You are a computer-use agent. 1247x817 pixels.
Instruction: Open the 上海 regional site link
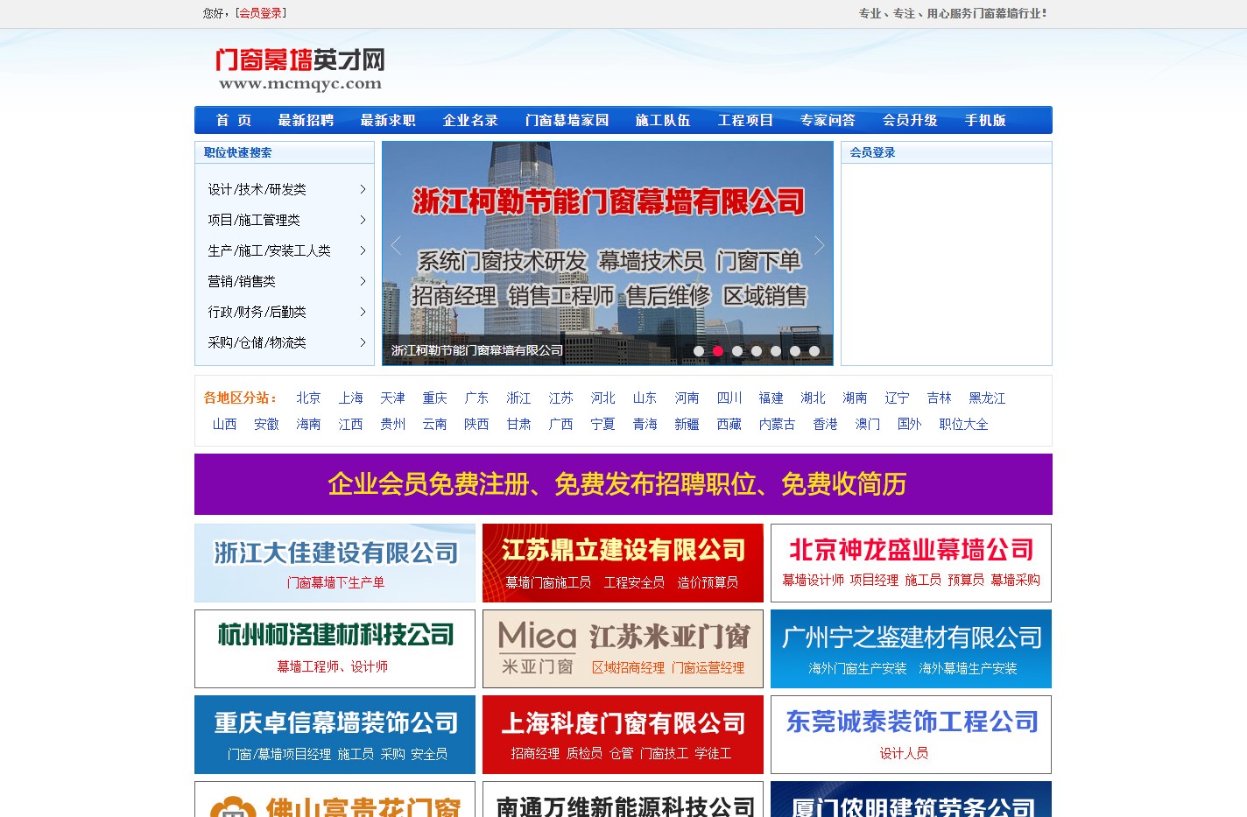350,398
